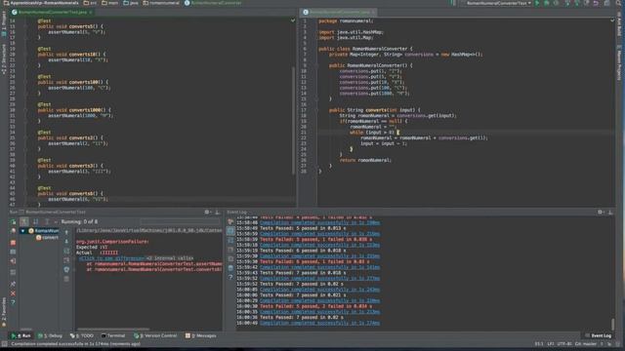Click Event Log trash clear icon
This screenshot has width=625, height=351.
tap(230, 268)
